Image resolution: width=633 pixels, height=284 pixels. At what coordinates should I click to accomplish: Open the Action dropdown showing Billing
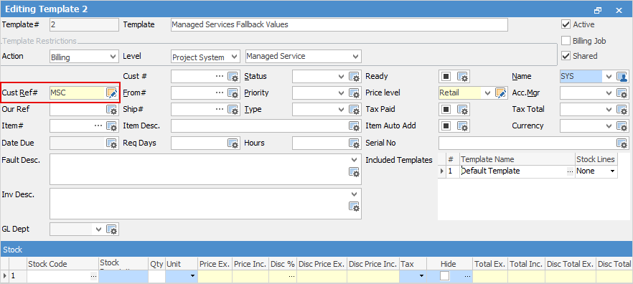tap(113, 57)
